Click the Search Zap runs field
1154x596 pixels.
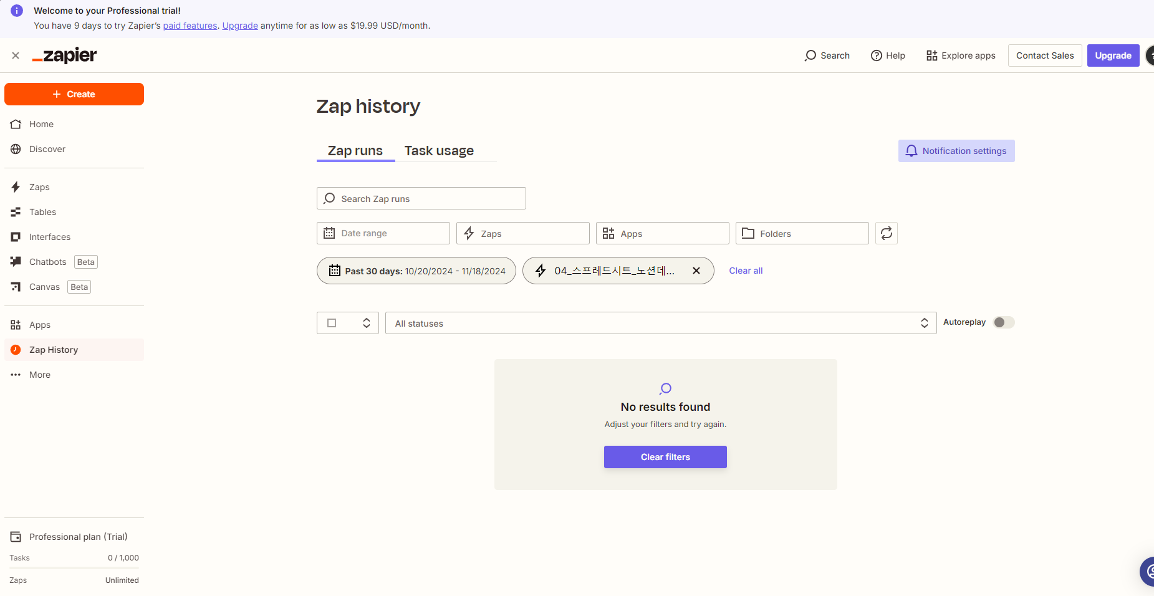[x=421, y=198]
